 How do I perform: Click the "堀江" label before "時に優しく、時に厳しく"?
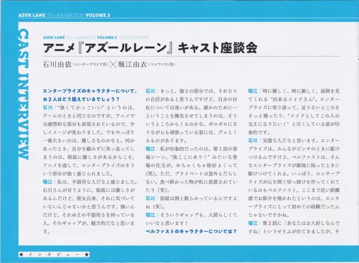tap(253, 91)
